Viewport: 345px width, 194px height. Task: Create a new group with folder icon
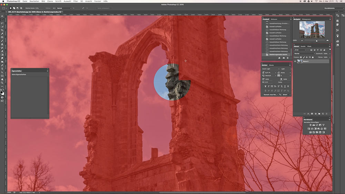319,114
